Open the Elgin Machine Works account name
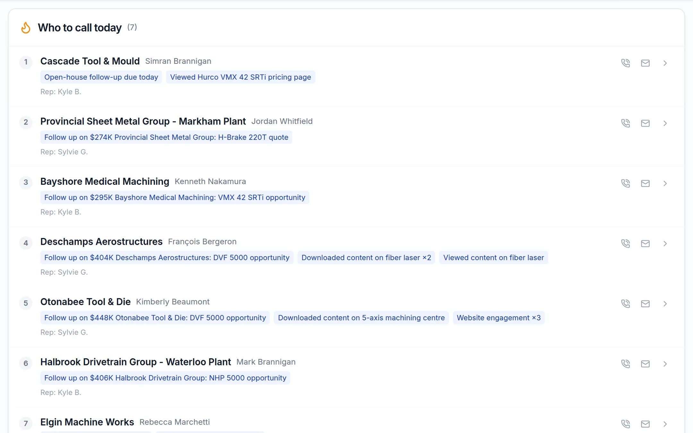 [x=87, y=422]
